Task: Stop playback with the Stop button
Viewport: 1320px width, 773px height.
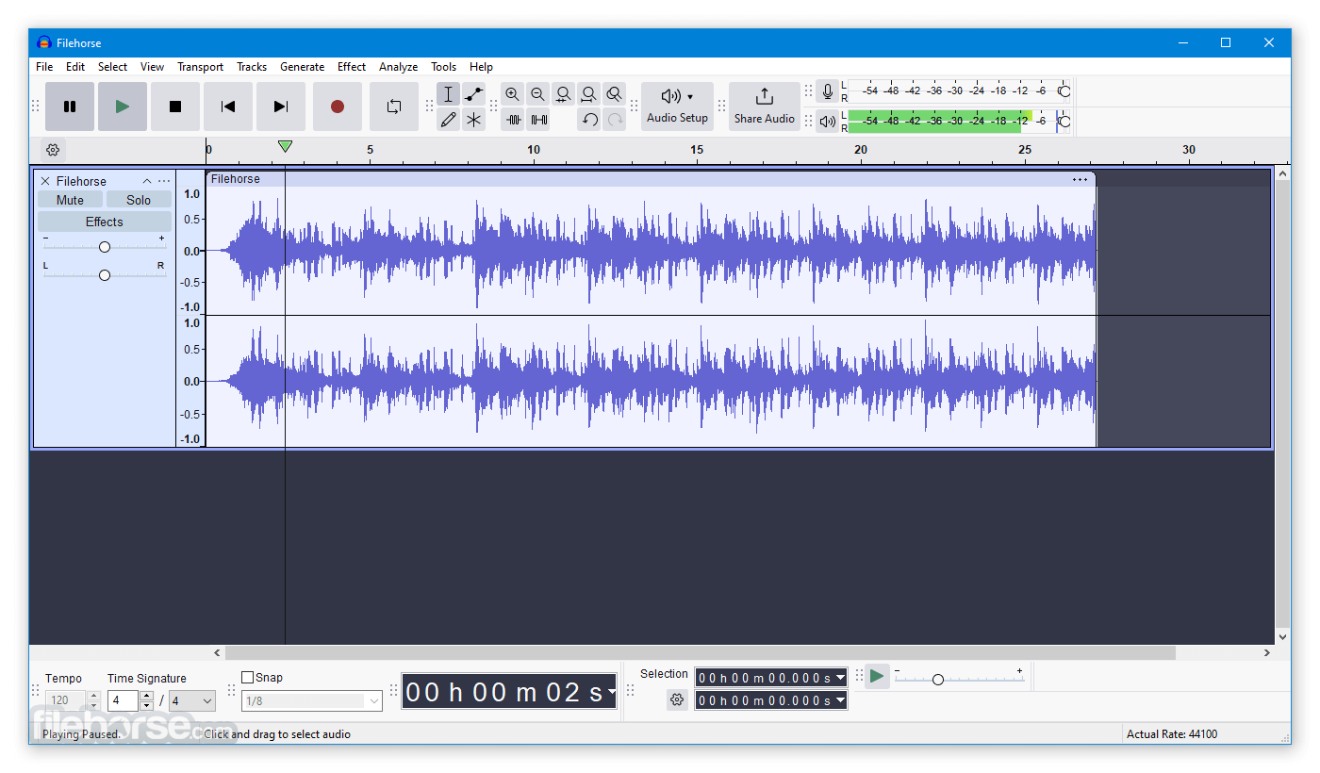Action: coord(175,107)
